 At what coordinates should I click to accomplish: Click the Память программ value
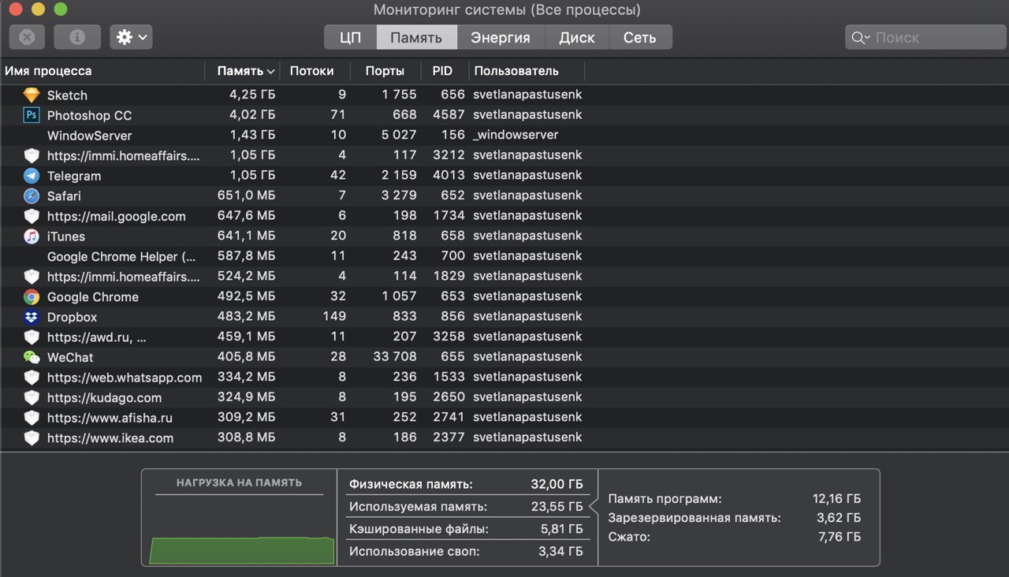[836, 499]
